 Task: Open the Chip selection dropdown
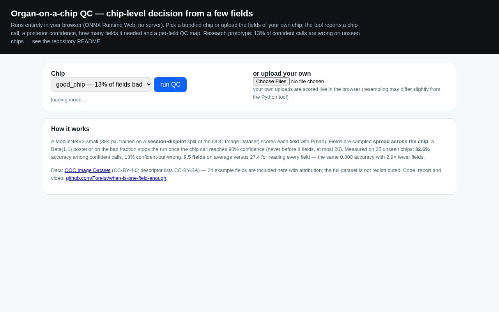102,84
